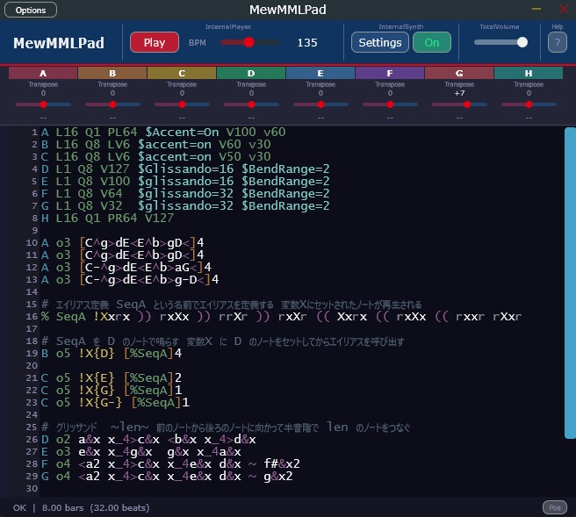
Task: Click track D Transpose slider handle
Action: [251, 104]
